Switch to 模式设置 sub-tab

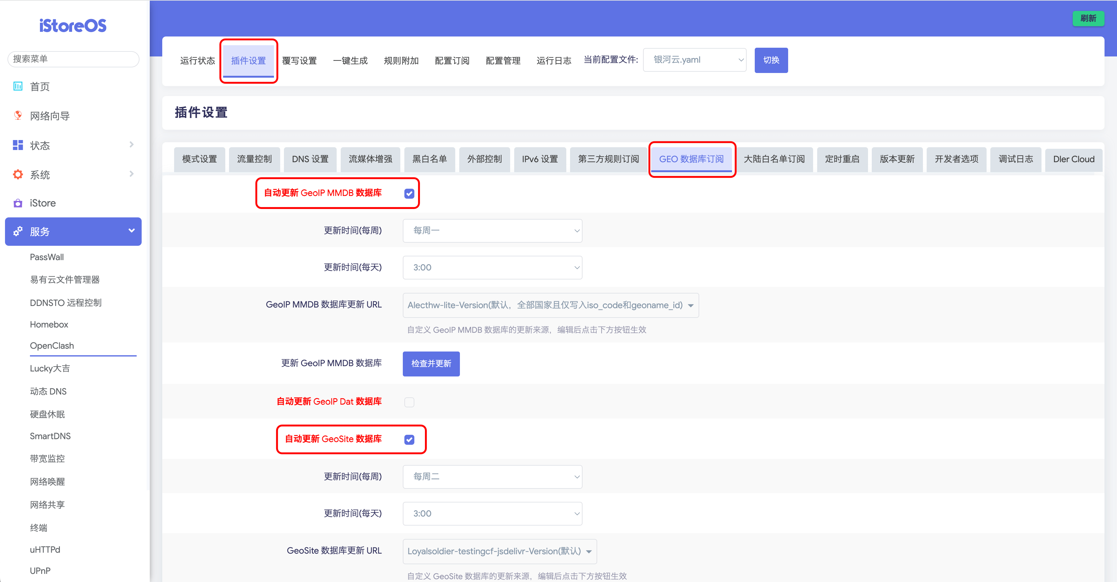tap(199, 159)
